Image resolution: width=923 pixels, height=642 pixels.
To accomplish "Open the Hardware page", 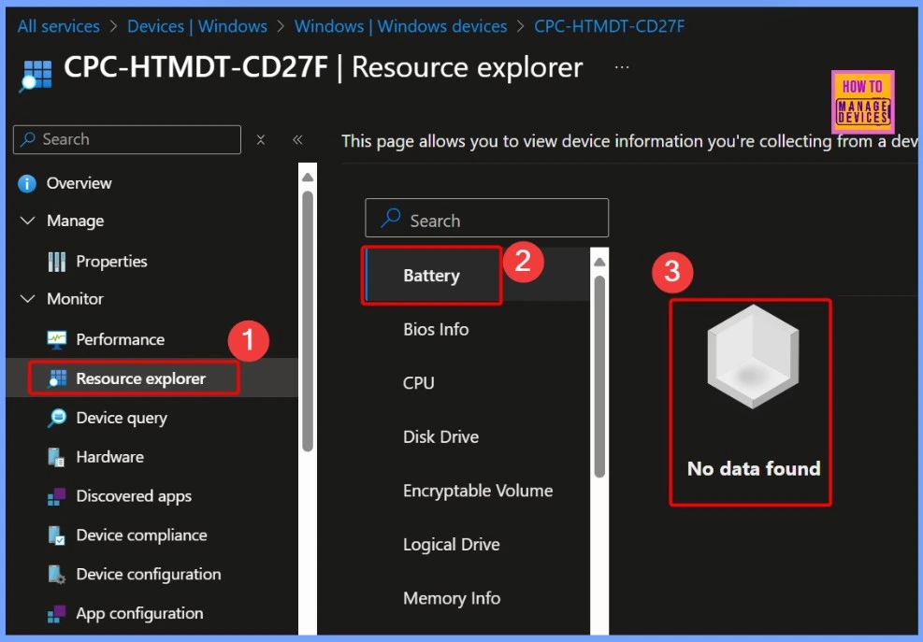I will coord(109,457).
